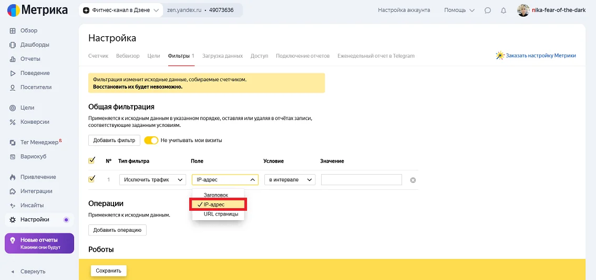596x280 pixels.
Task: Toggle 'Не учитывать мои визиты' switch
Action: click(x=151, y=141)
